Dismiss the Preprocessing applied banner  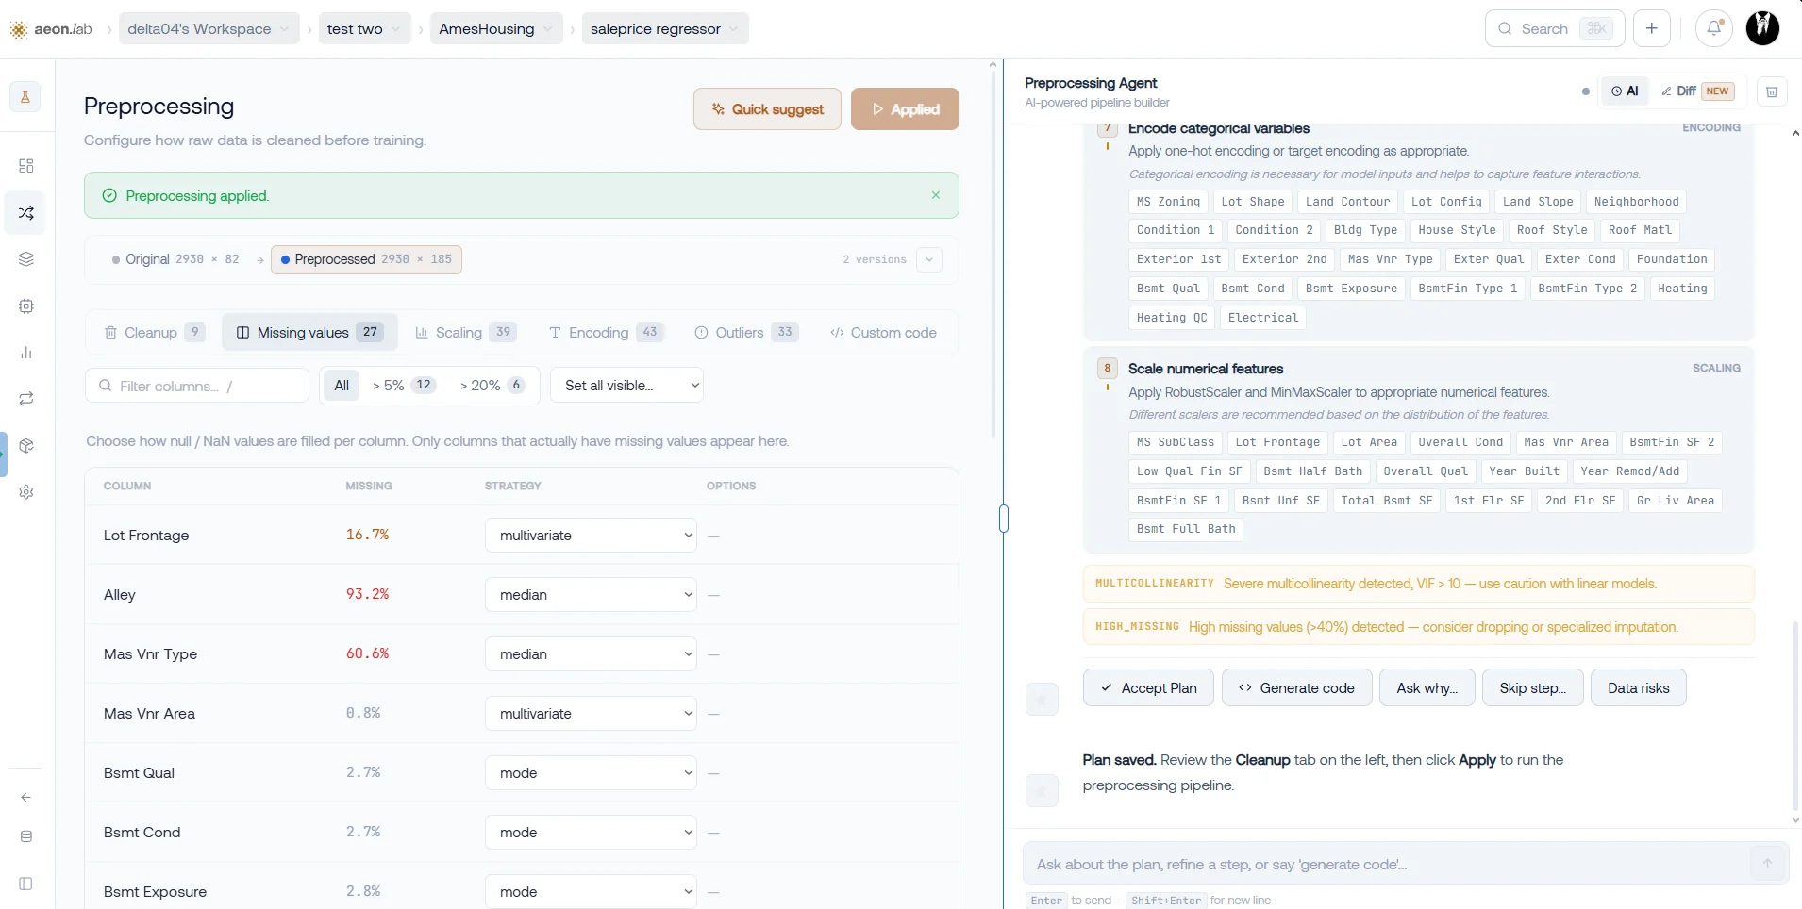coord(936,195)
